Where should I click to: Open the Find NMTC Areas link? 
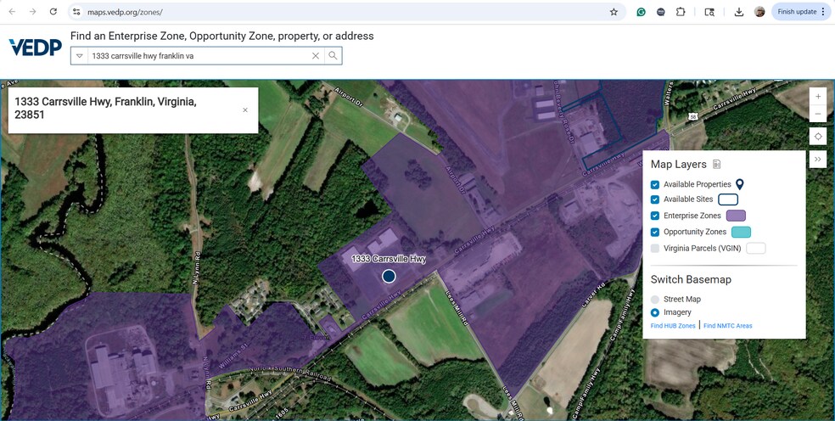pyautogui.click(x=727, y=326)
